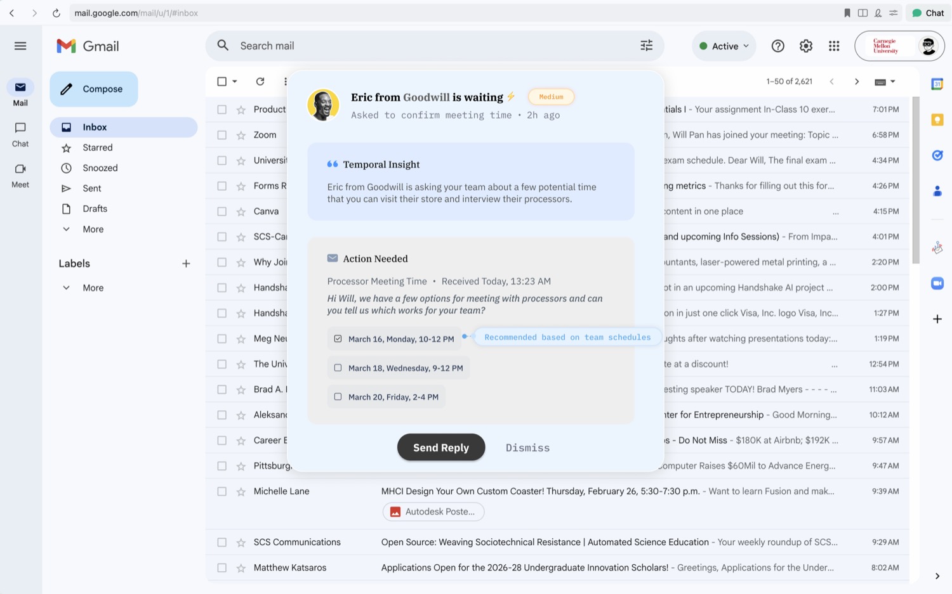Open Google Calendar side panel icon

click(937, 84)
